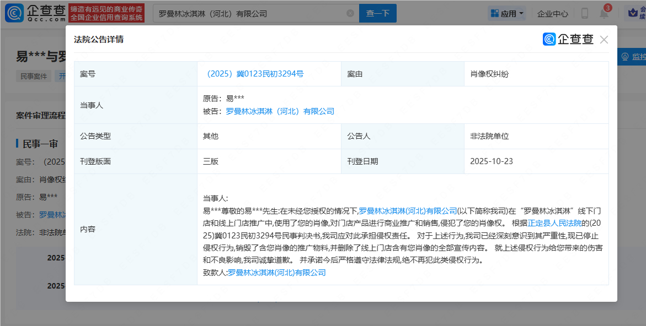Click the 企查查 logo inside the dialog header
The width and height of the screenshot is (646, 326).
pyautogui.click(x=568, y=39)
